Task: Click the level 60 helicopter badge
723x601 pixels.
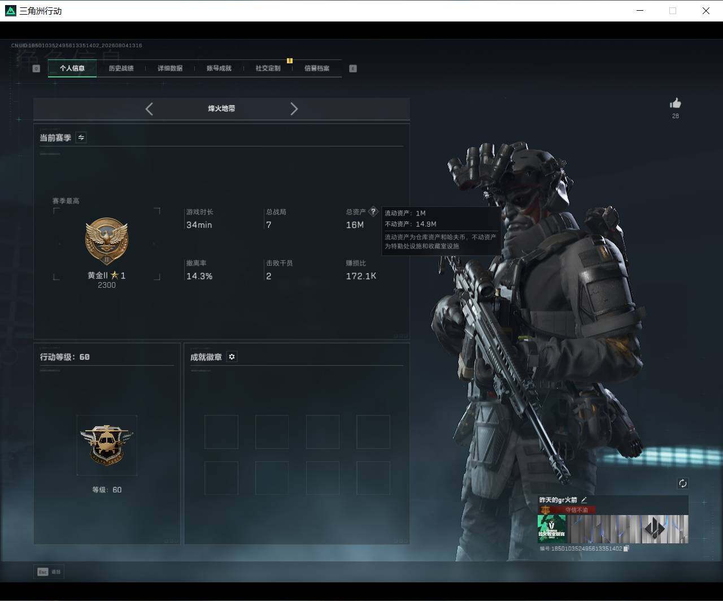Action: click(107, 445)
